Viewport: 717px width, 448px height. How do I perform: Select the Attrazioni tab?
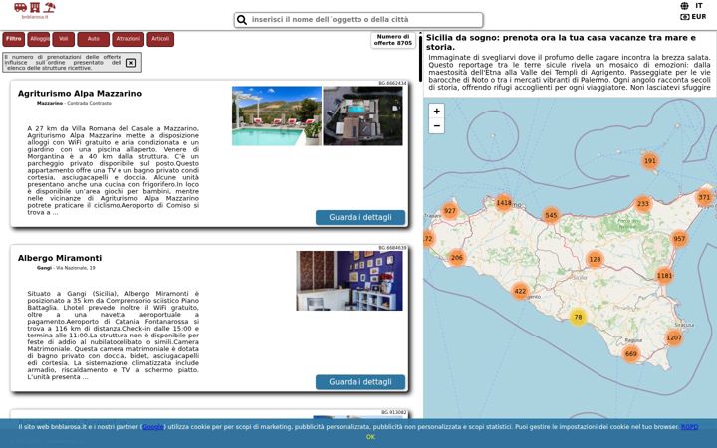[128, 39]
